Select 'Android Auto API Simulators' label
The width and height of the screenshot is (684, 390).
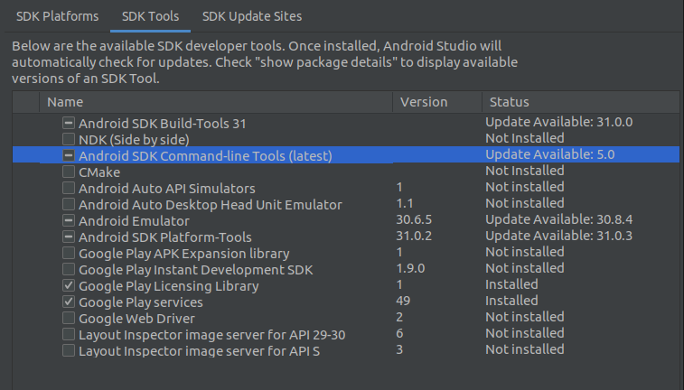[x=167, y=189]
